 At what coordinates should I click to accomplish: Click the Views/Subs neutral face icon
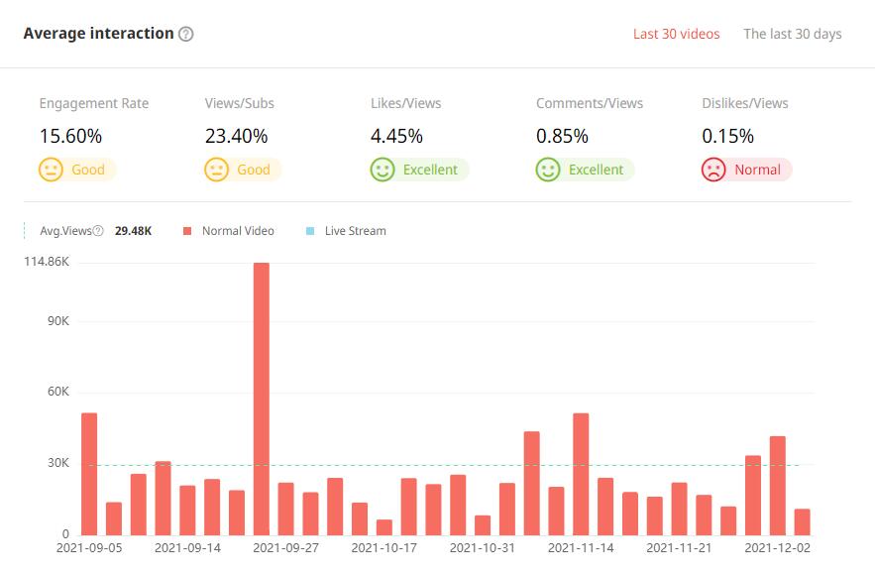[216, 170]
